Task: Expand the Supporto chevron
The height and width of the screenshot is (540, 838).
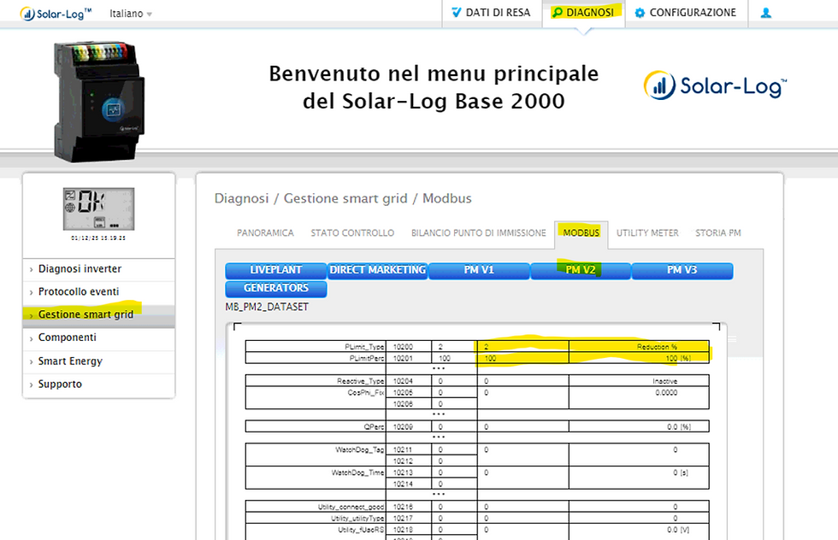Action: click(31, 385)
